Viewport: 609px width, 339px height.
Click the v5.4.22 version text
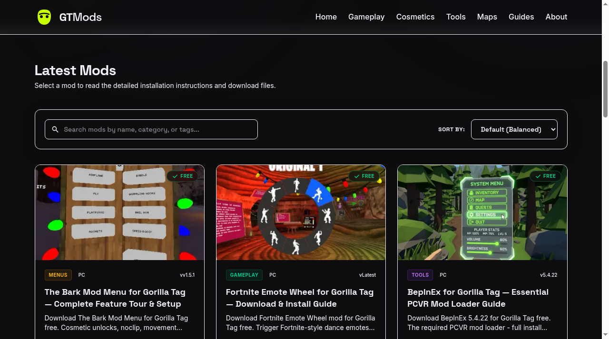(549, 275)
